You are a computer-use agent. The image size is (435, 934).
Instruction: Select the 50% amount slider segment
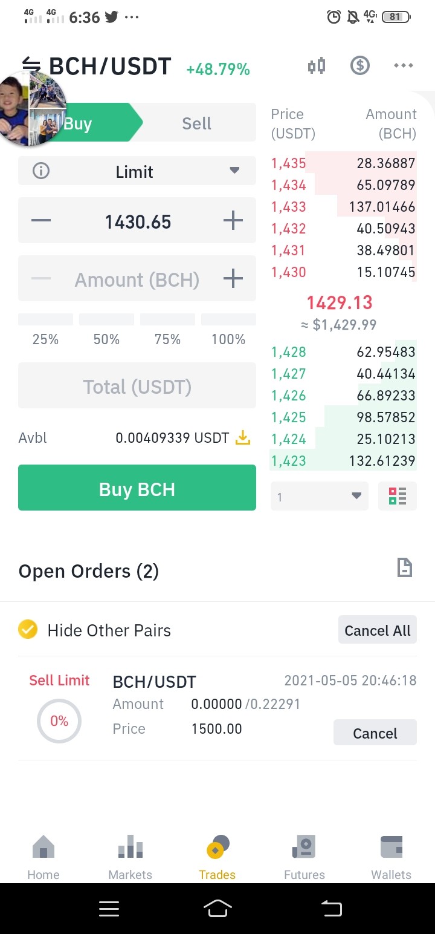point(106,330)
